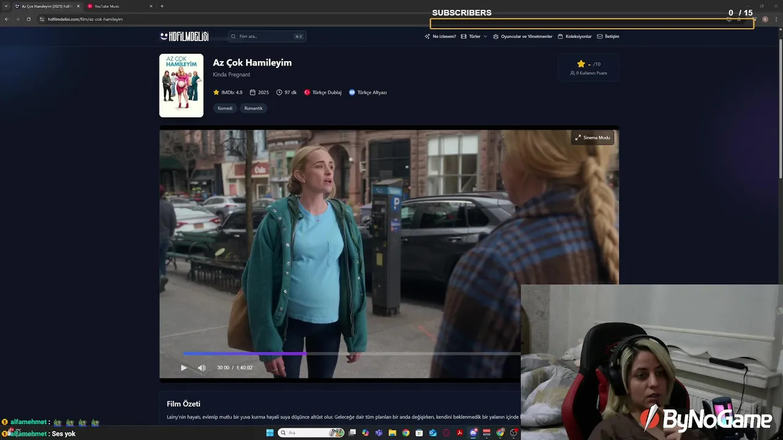Screen dimensions: 783x440
Task: Click the browser forward arrow
Action: 17,19
